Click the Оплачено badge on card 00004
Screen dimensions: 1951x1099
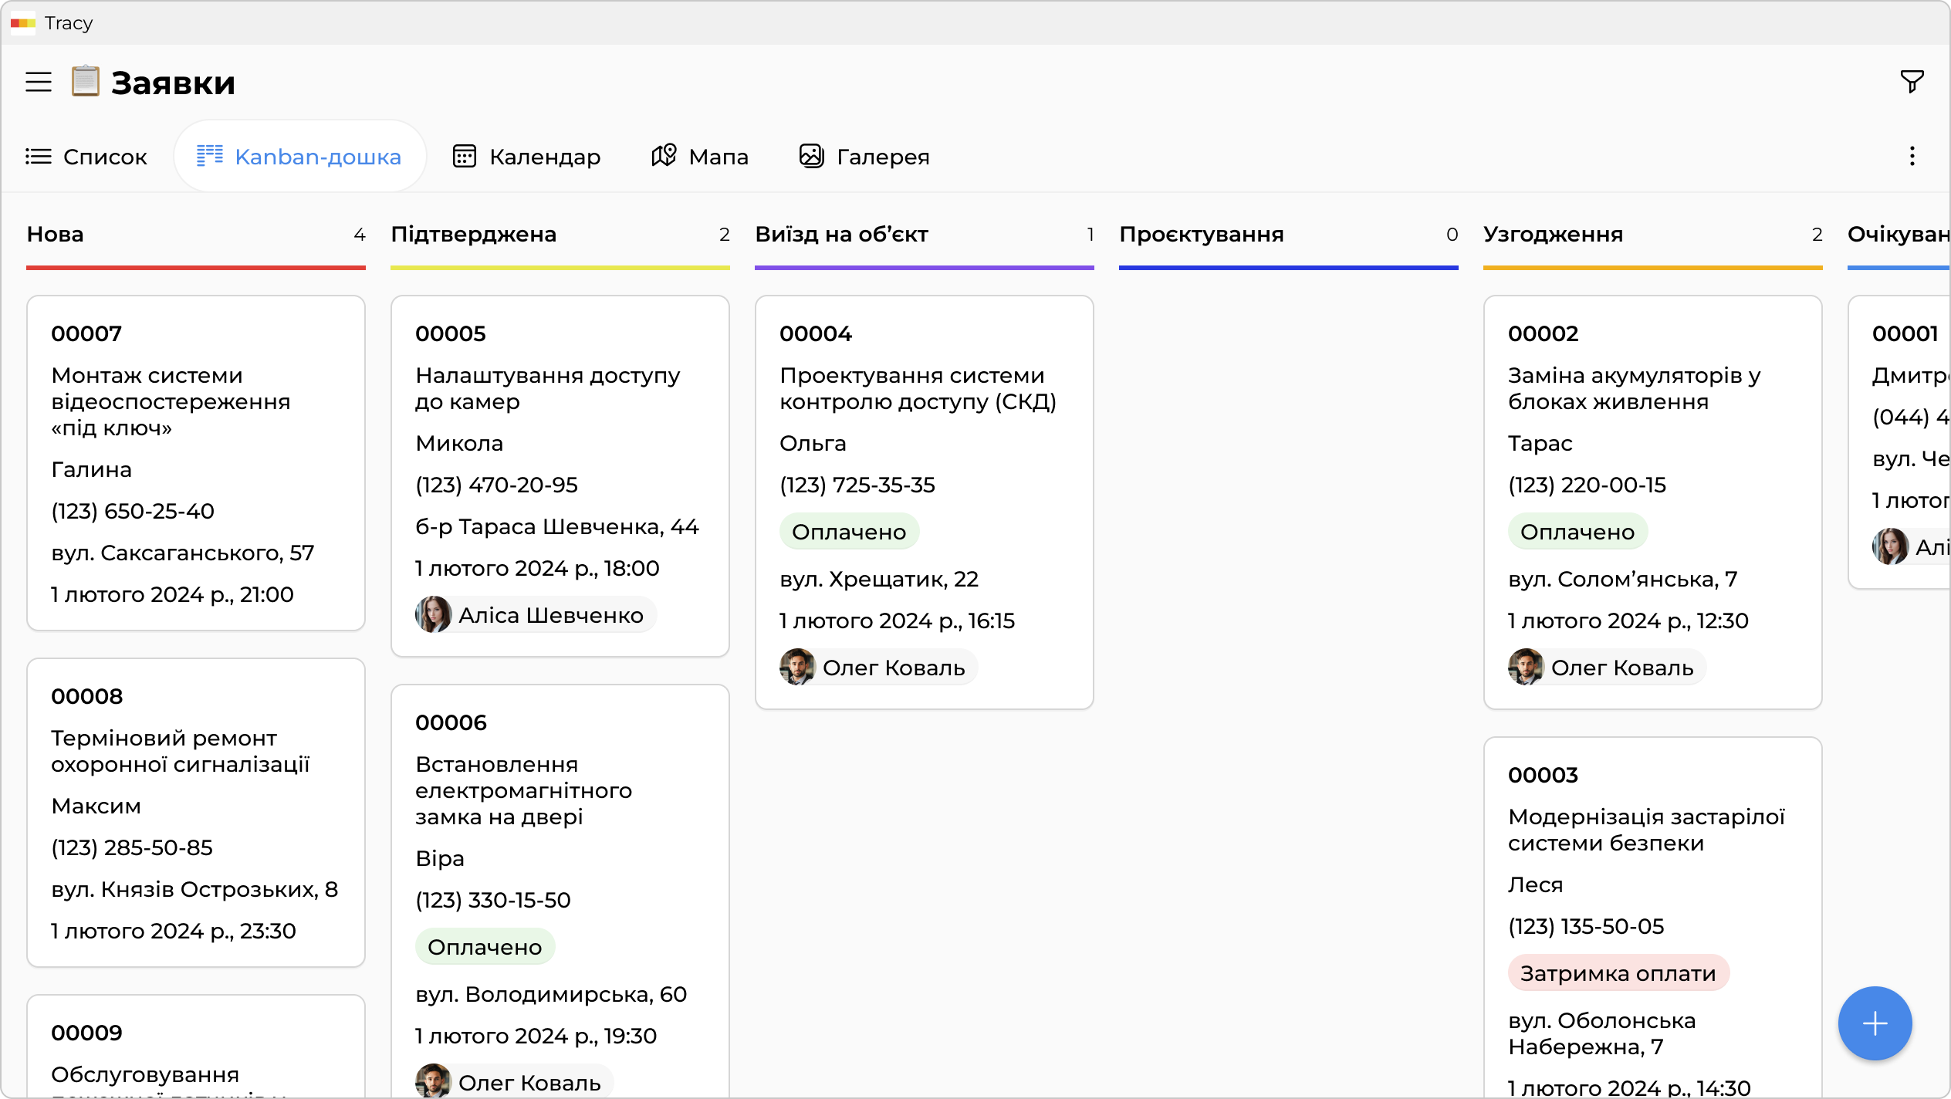click(x=849, y=531)
